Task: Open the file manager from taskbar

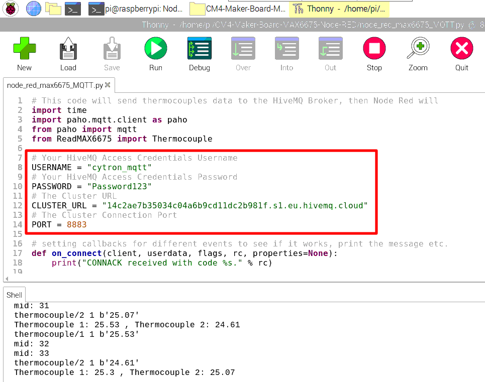Action: click(x=53, y=8)
